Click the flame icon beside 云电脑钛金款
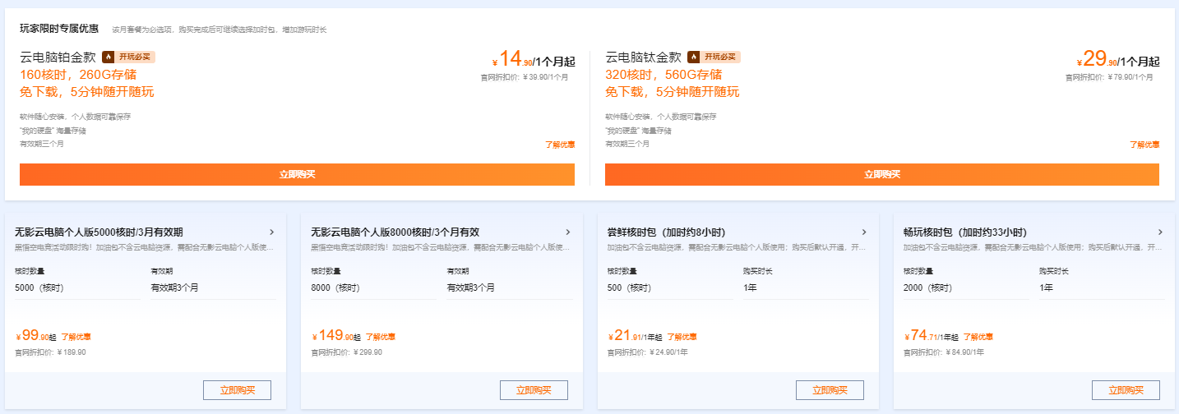The height and width of the screenshot is (414, 1179). pos(693,57)
